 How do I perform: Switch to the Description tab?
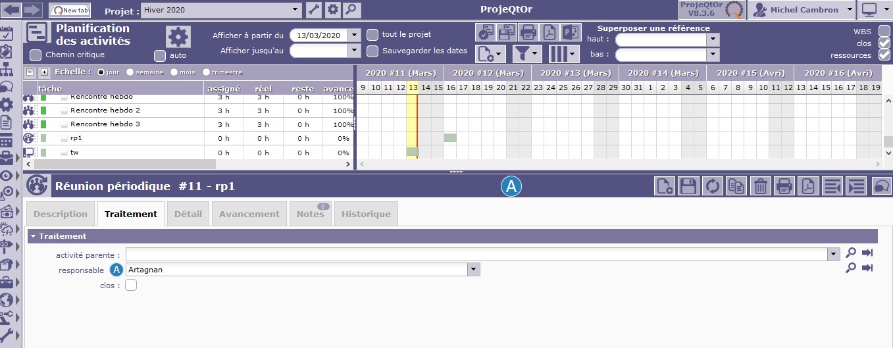[x=61, y=214]
